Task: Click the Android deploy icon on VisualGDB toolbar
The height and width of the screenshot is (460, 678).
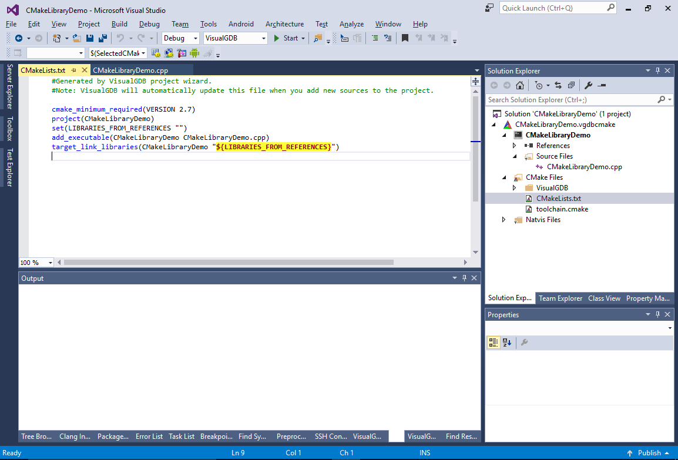Action: [x=194, y=53]
